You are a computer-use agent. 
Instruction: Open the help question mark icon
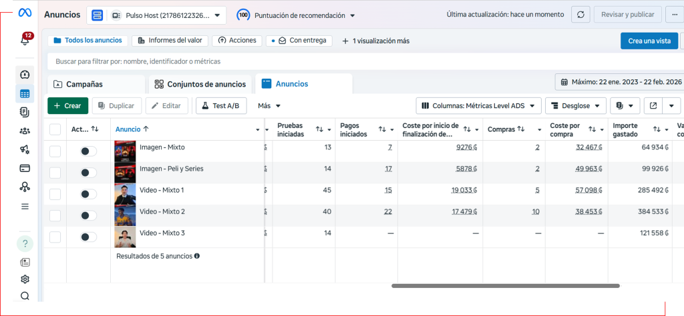tap(25, 243)
